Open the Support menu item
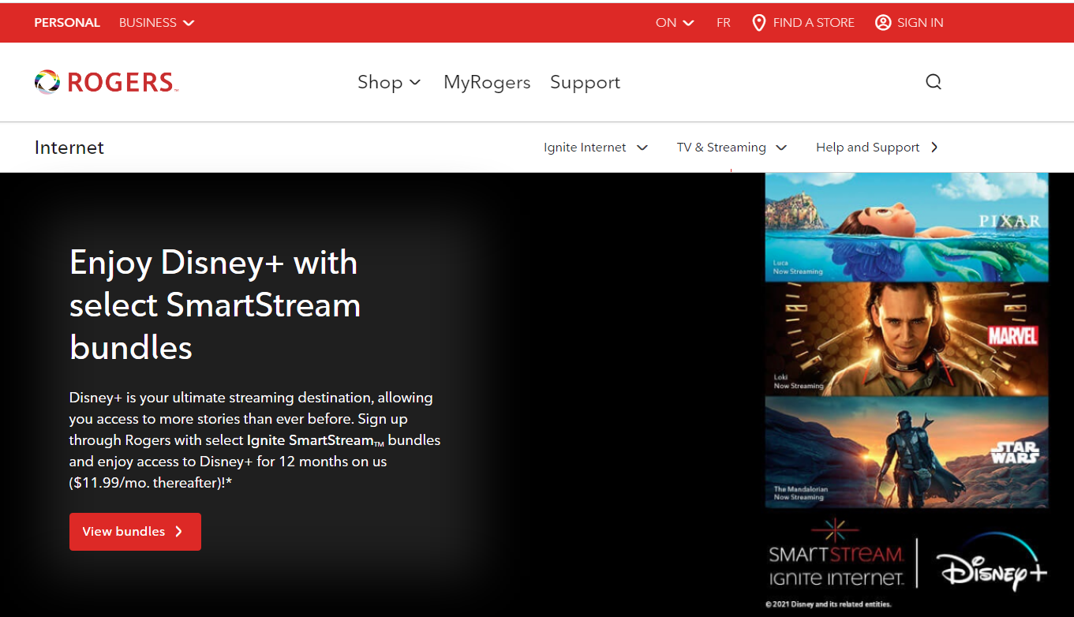 pos(585,82)
